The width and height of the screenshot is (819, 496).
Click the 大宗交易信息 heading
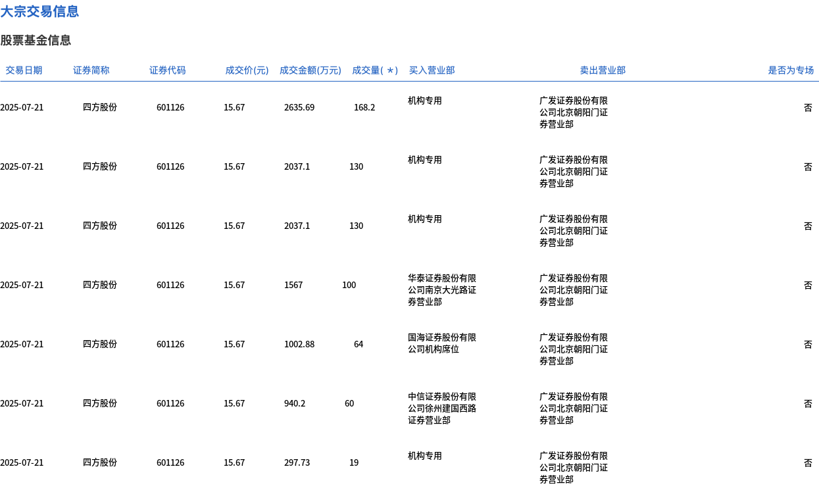[x=39, y=11]
